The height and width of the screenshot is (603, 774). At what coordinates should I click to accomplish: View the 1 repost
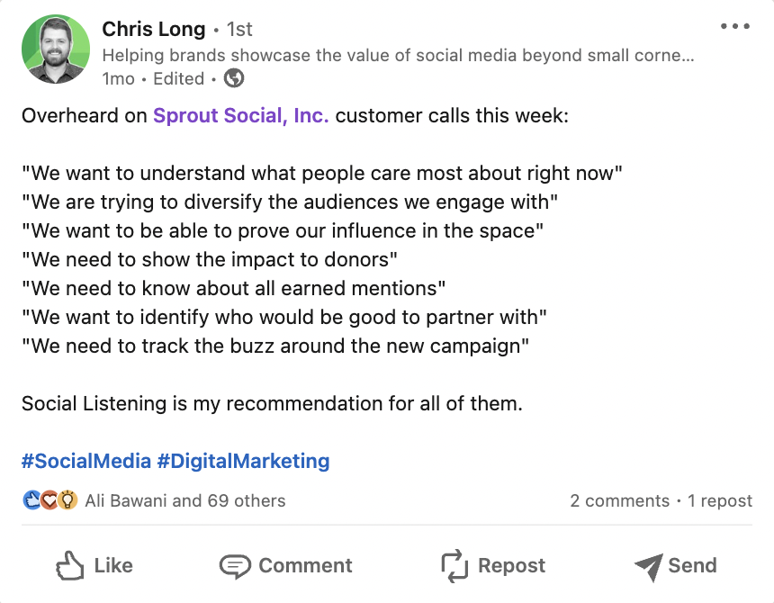coord(720,500)
